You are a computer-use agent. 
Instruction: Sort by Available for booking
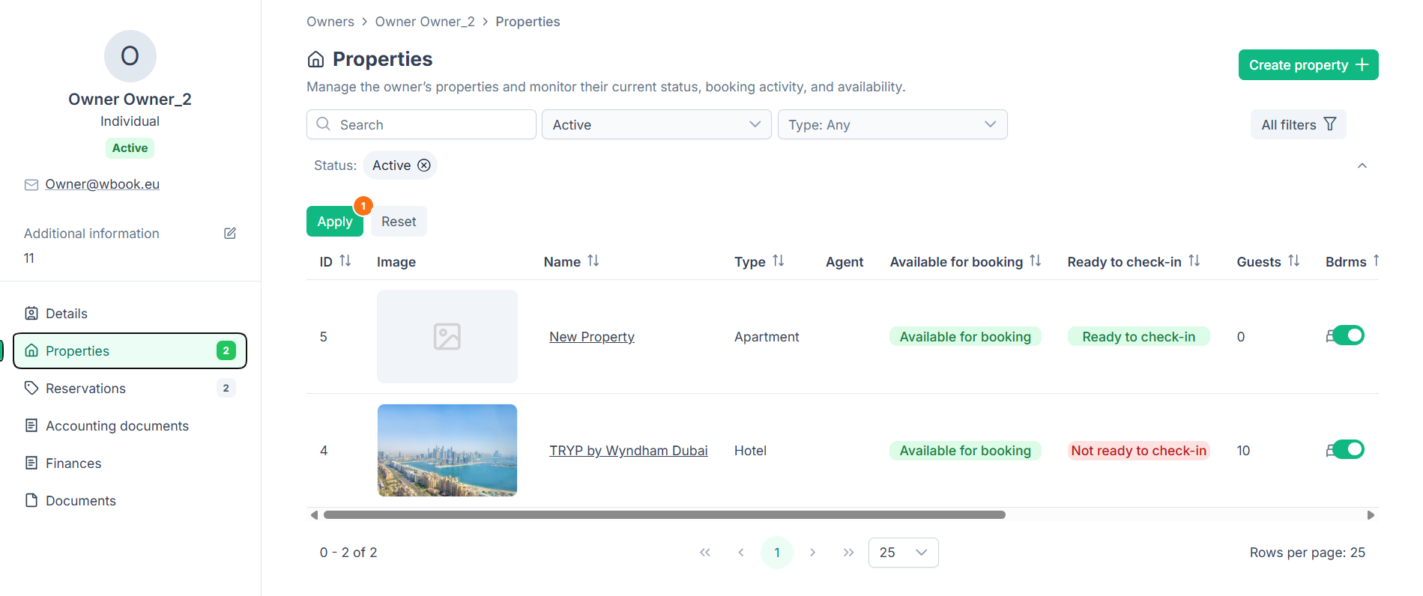click(x=1036, y=261)
